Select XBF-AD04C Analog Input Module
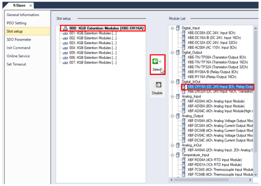This screenshot has height=186, width=261. click(x=220, y=111)
